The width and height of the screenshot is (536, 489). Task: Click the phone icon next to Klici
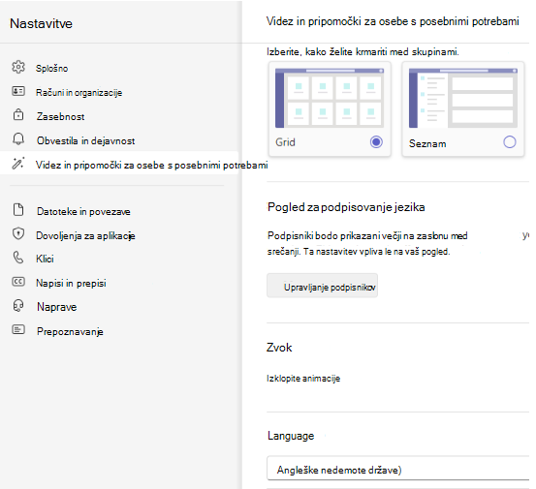[18, 258]
